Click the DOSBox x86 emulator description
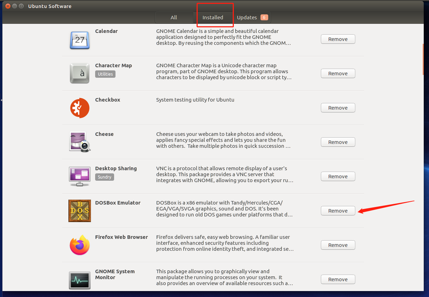429x297 pixels. tap(224, 209)
